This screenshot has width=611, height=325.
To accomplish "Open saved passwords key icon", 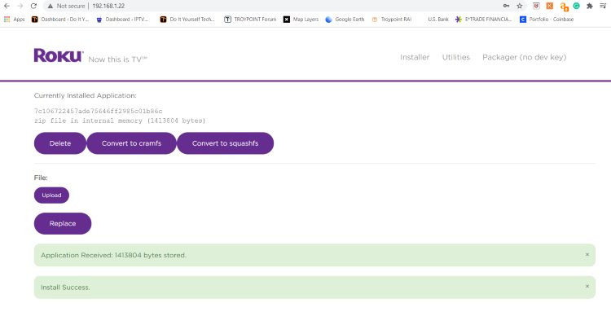I will [x=506, y=6].
